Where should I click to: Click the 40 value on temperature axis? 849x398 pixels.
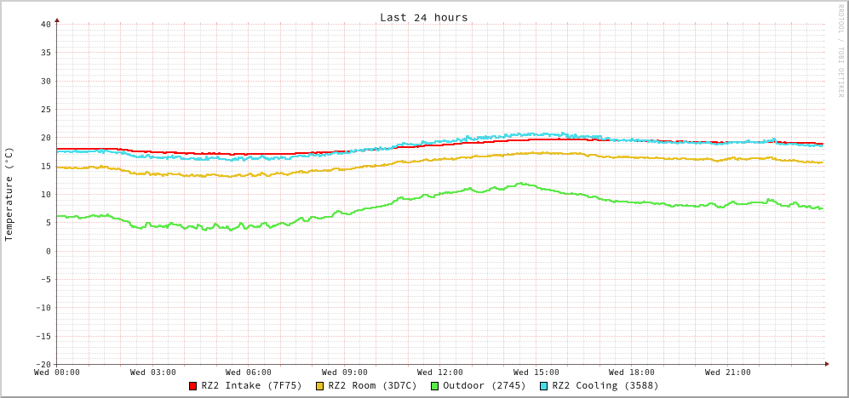click(45, 24)
